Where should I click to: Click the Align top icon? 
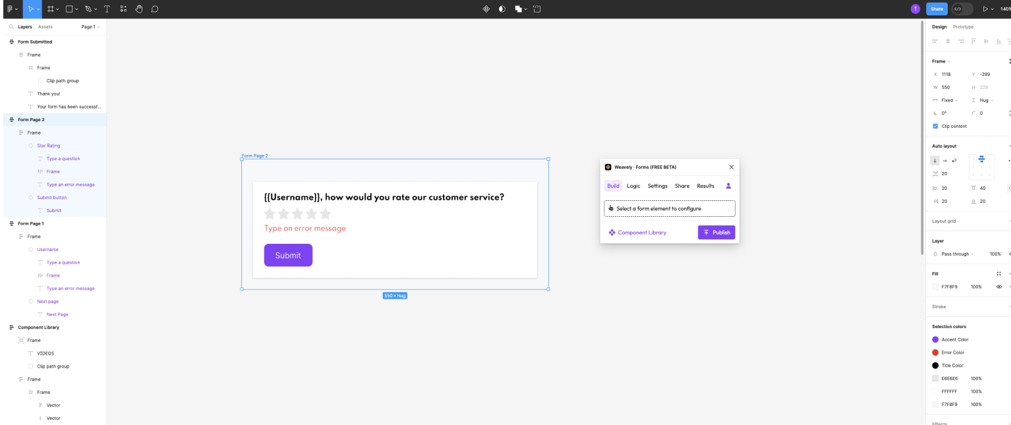[x=973, y=41]
